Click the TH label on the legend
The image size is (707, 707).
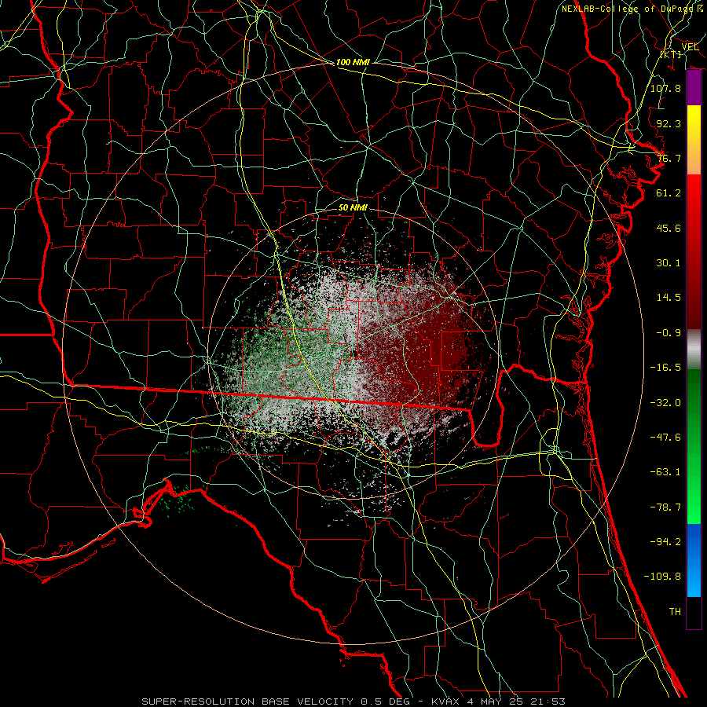[675, 611]
